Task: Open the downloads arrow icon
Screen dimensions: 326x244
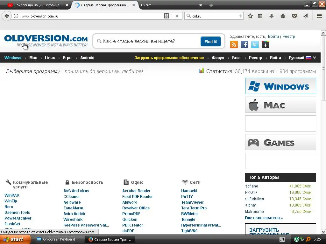Action: click(272, 16)
